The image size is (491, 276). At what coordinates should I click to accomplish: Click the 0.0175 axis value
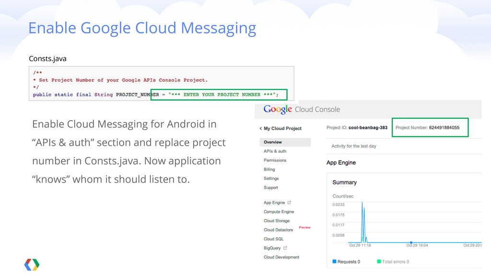[338, 215]
